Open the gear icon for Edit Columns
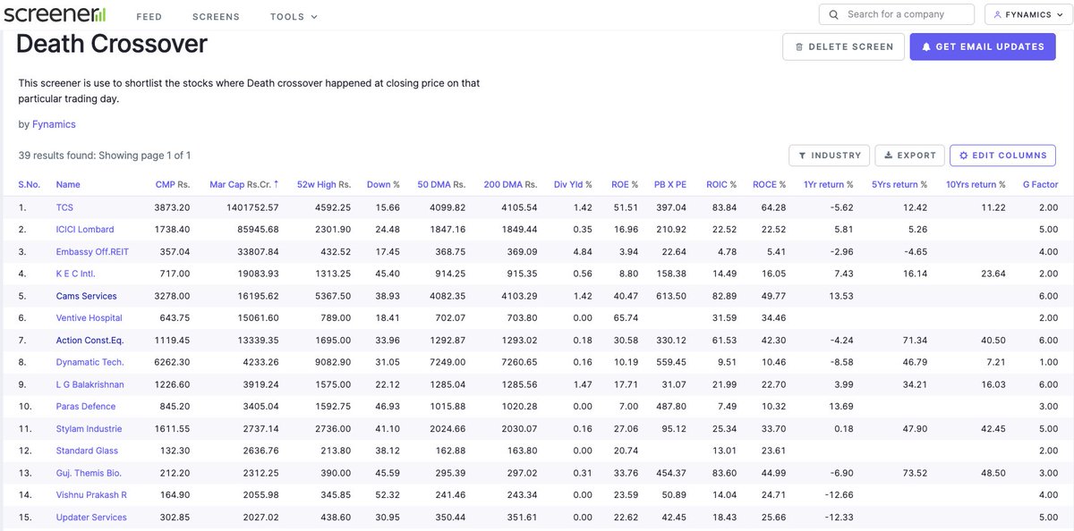Image resolution: width=1074 pixels, height=531 pixels. pos(964,155)
